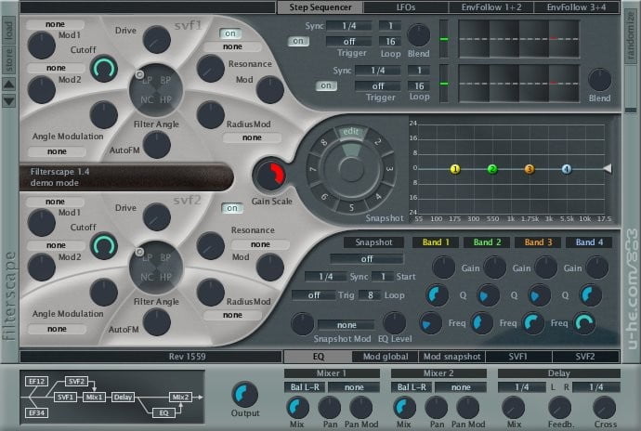Click the Band 1 label button
The image size is (641, 431).
(x=436, y=242)
